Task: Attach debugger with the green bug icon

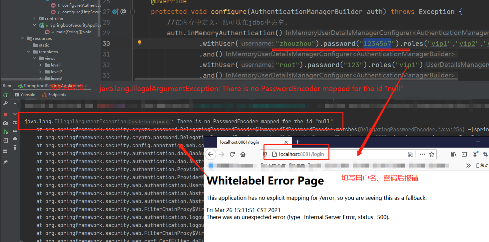Action: (5, 132)
